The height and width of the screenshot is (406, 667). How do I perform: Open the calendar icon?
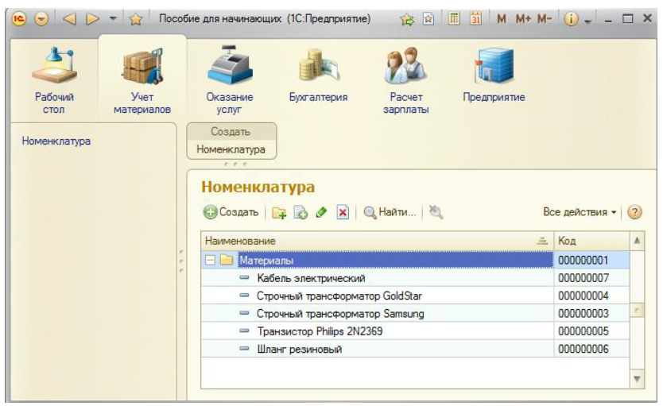475,19
